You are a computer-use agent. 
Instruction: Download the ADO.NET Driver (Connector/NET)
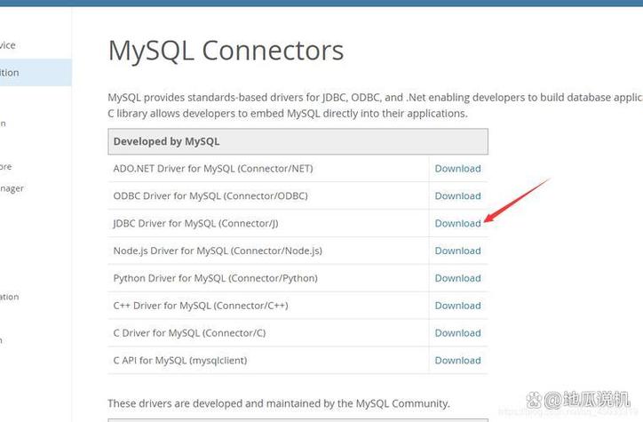click(457, 169)
